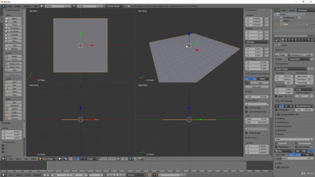Add a UV Sphere mesh
Image resolution: width=315 pixels, height=177 pixels.
point(13,29)
